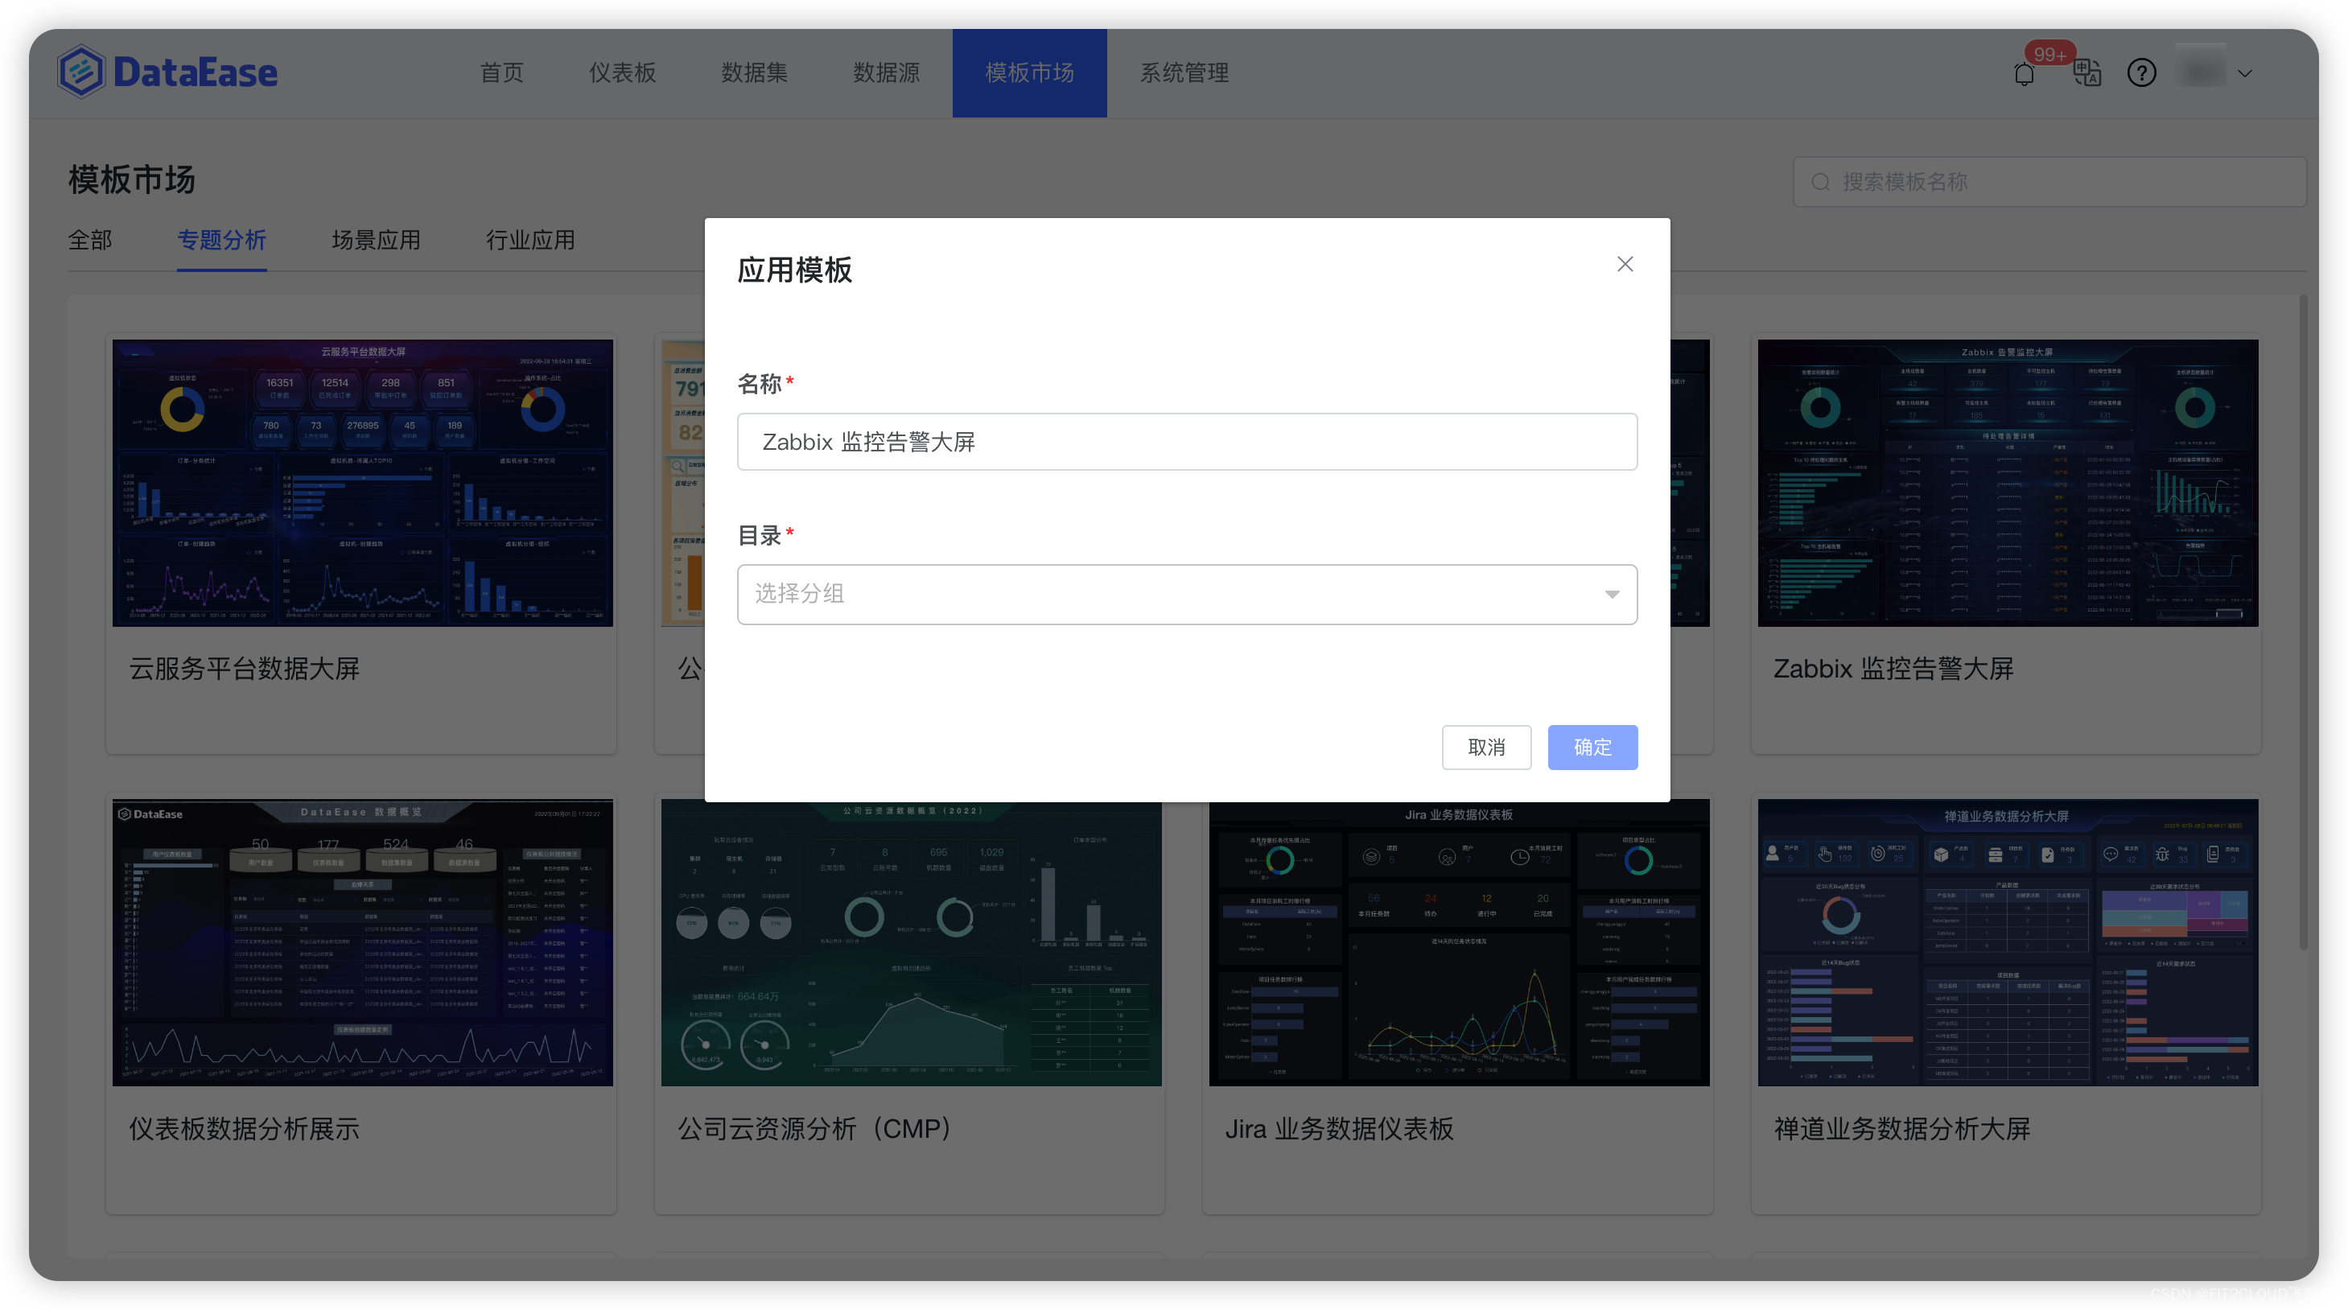The height and width of the screenshot is (1310, 2348).
Task: Click close dialog X icon
Action: pyautogui.click(x=1625, y=263)
